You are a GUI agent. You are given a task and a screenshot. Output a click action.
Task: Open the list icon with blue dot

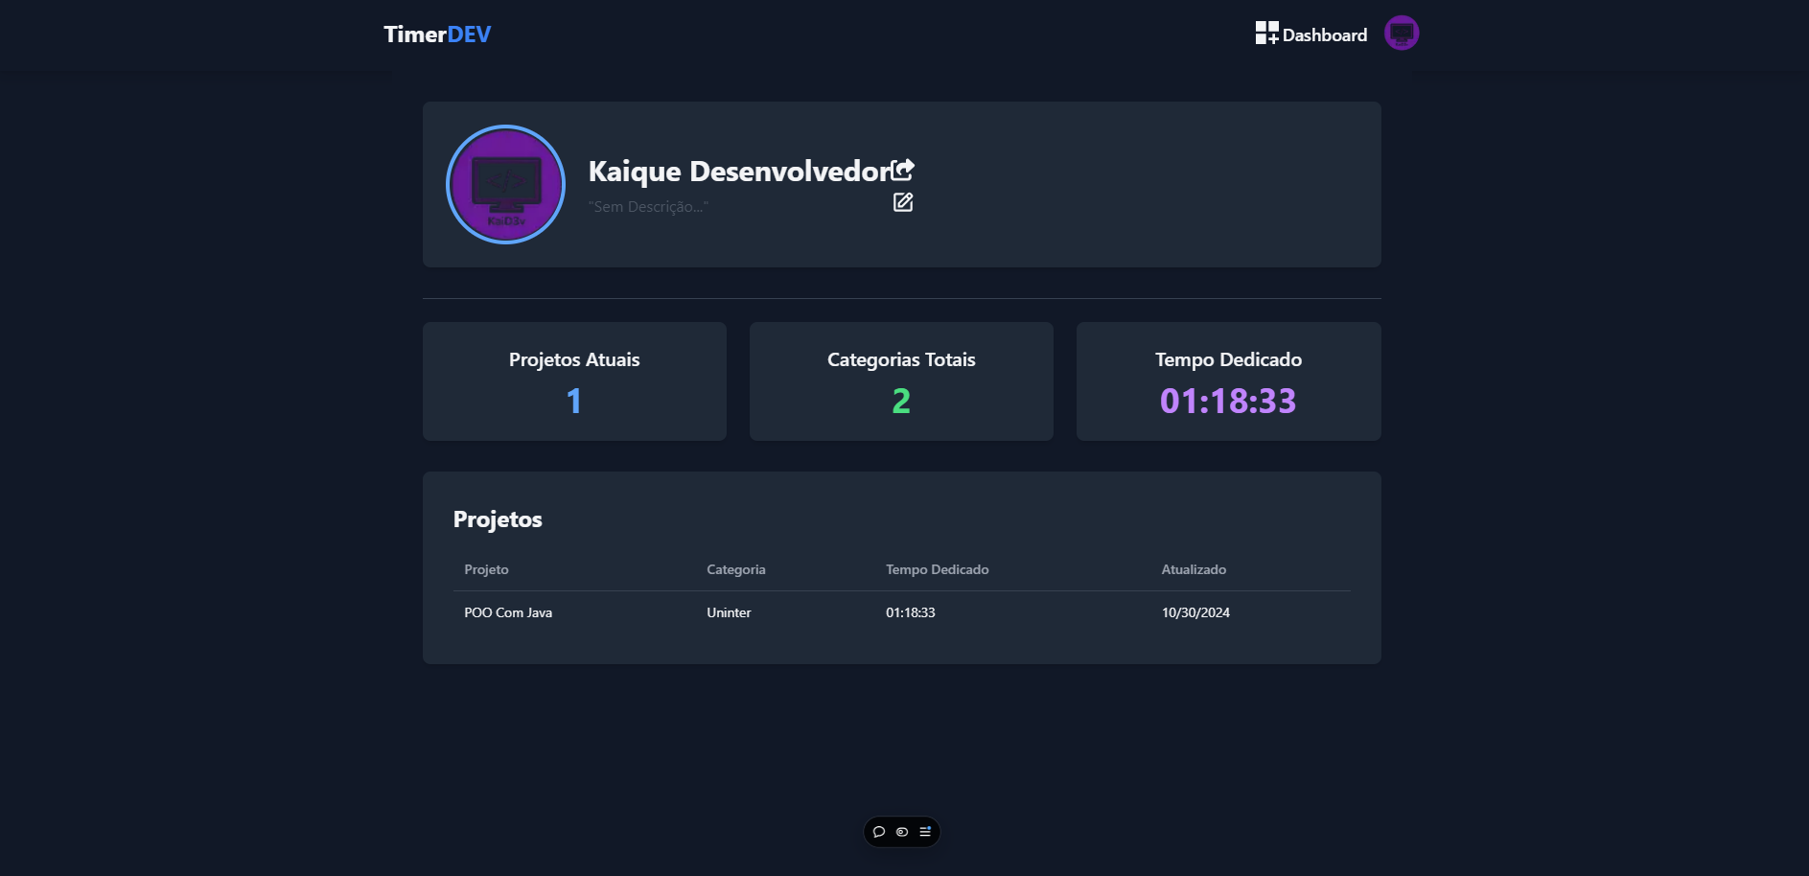click(925, 832)
